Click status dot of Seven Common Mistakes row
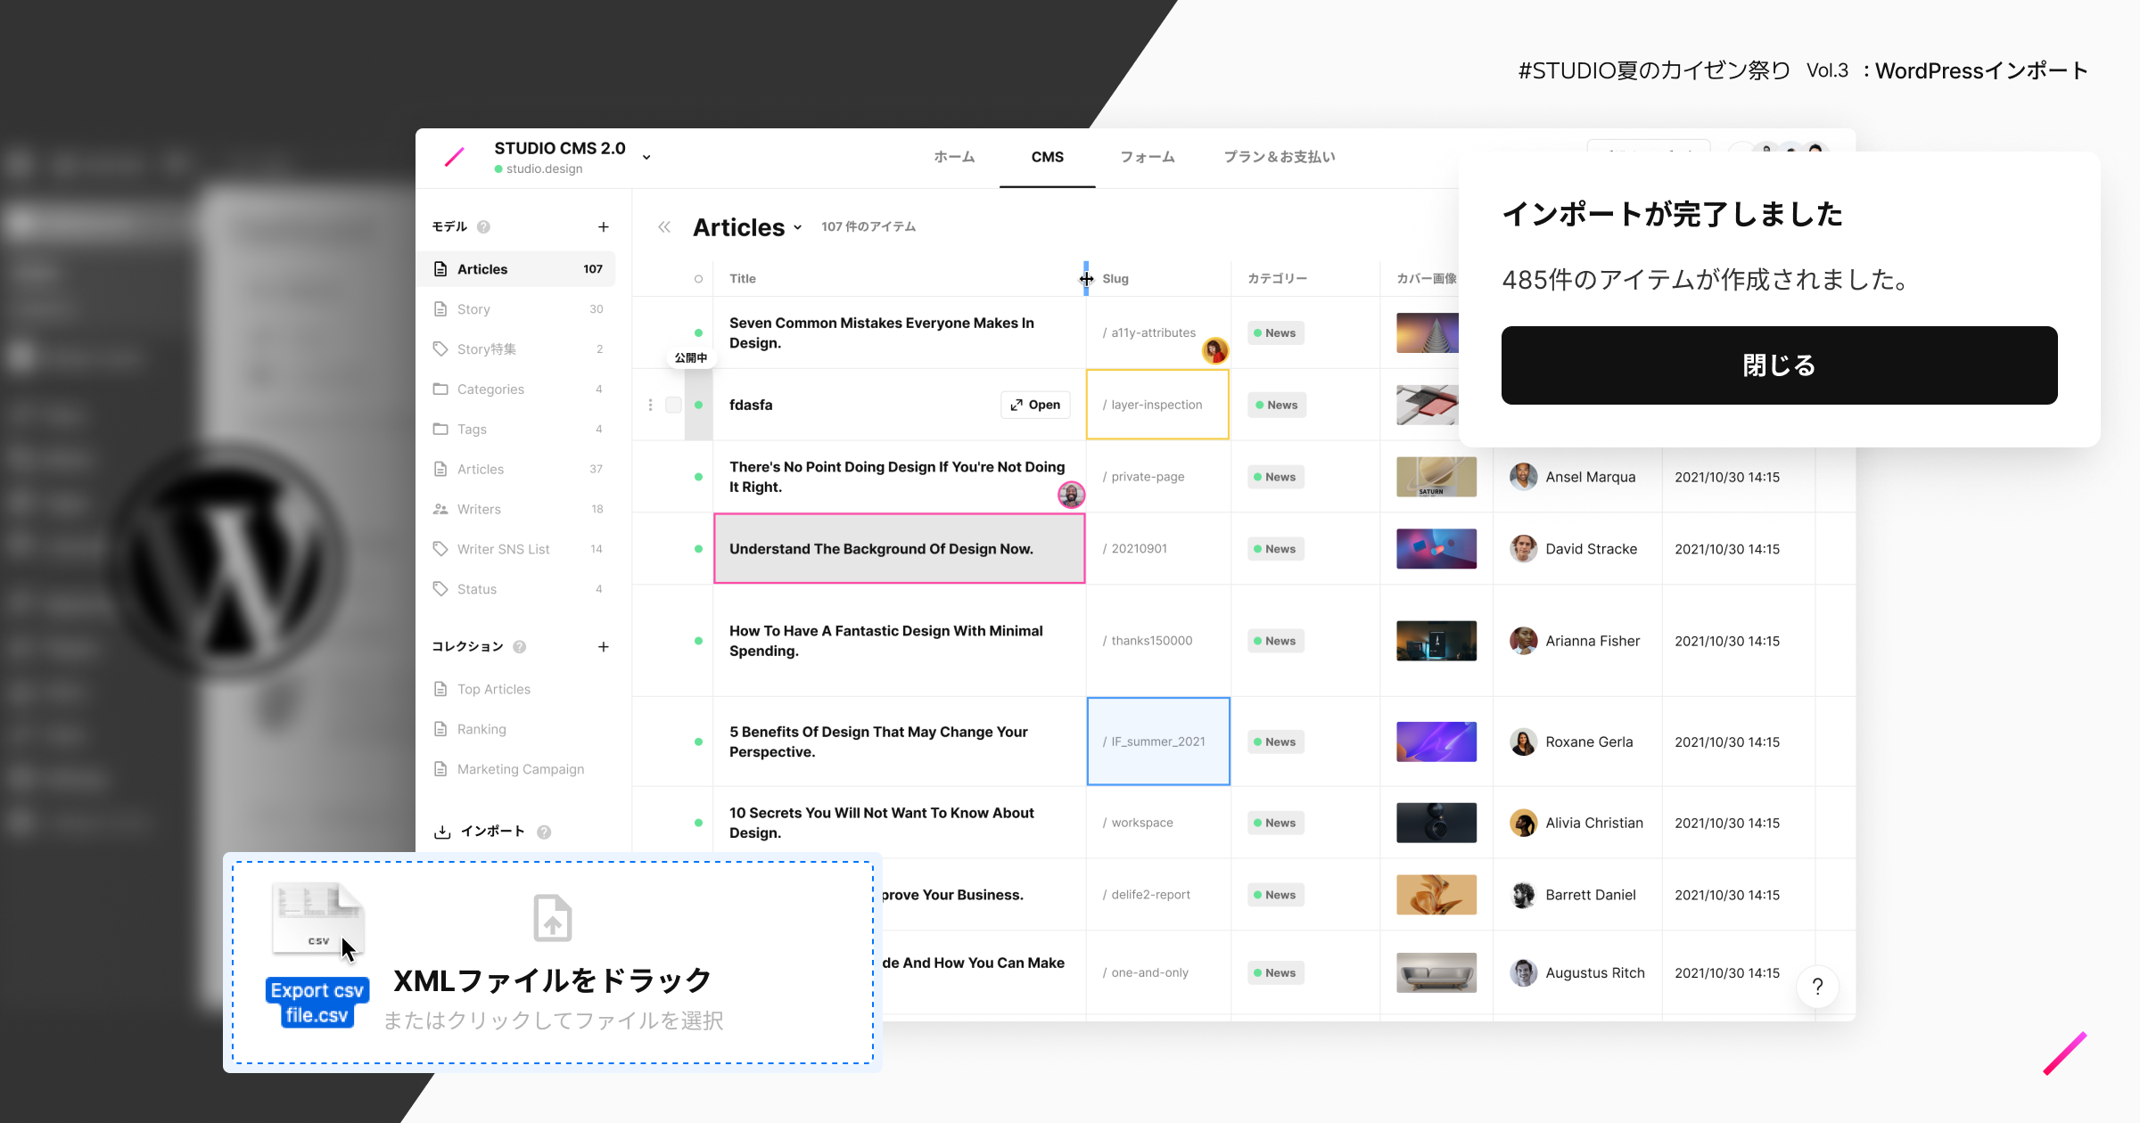Viewport: 2140px width, 1123px height. coord(698,333)
